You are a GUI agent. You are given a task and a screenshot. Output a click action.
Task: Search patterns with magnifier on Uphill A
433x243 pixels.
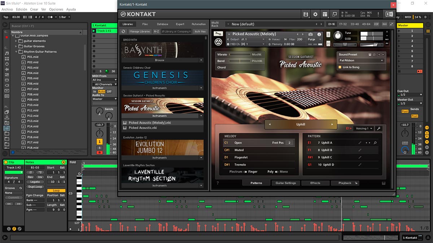[375, 143]
